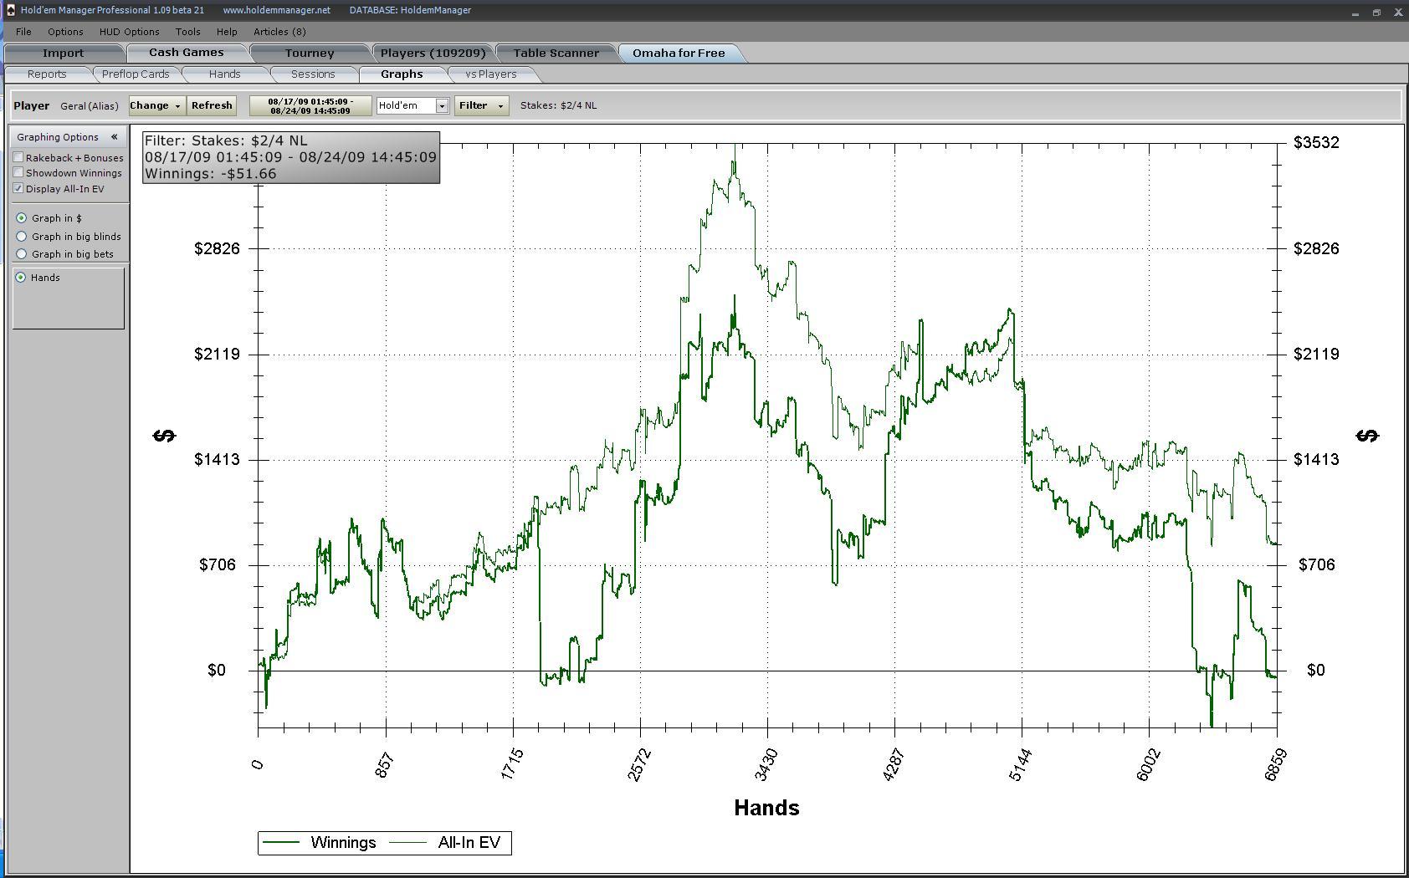The height and width of the screenshot is (878, 1409).
Task: Enable the Rakeback + Bonuses checkbox
Action: (x=18, y=157)
